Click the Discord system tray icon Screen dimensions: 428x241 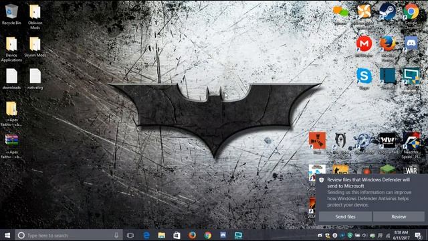tap(320, 235)
